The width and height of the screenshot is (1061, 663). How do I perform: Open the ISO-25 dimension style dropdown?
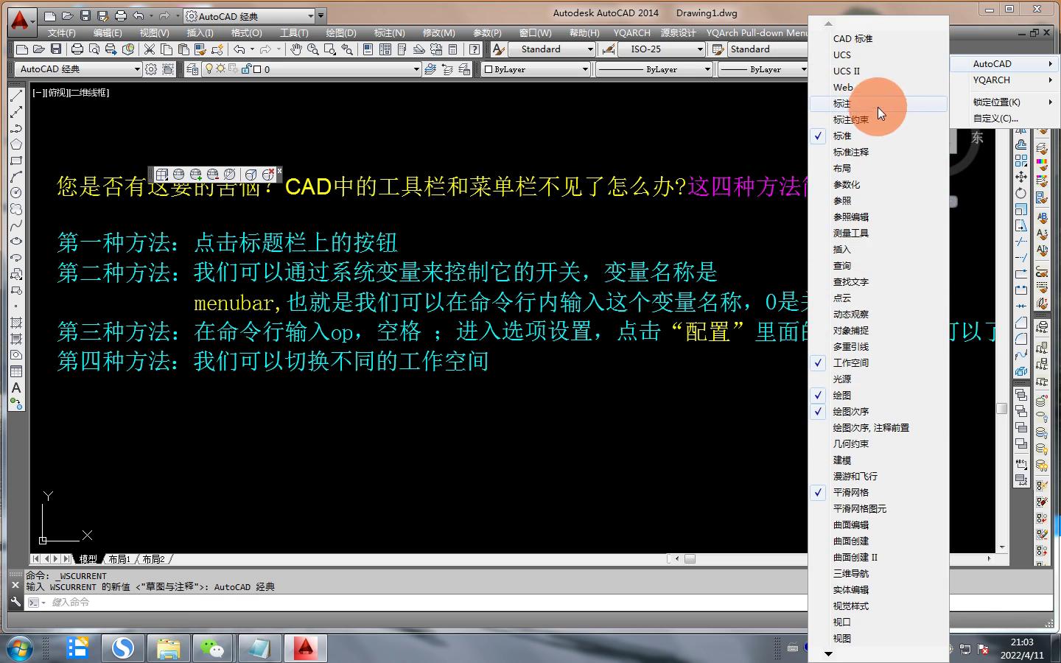click(700, 49)
